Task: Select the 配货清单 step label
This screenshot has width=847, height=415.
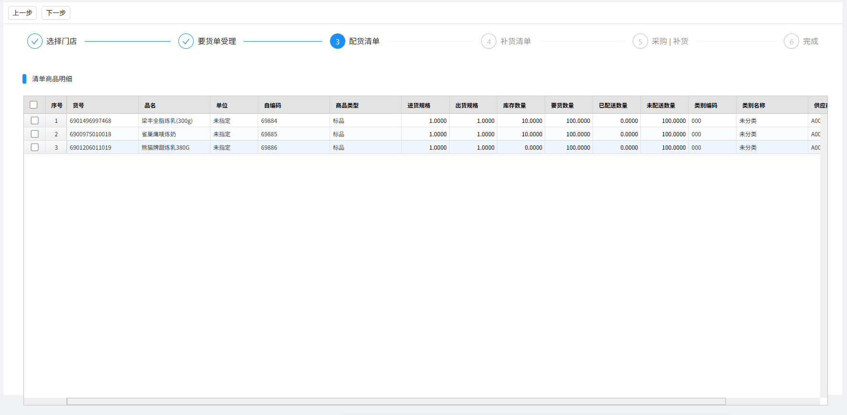Action: tap(364, 41)
